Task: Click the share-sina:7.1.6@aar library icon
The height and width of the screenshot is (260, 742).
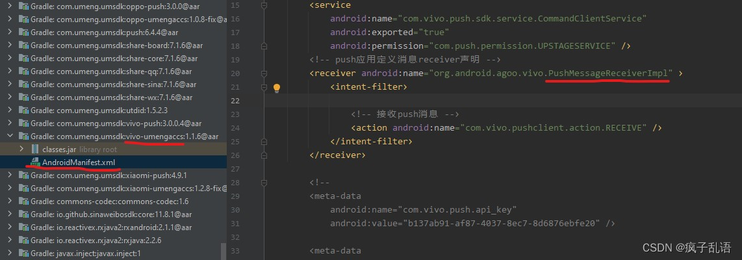Action: coord(23,84)
